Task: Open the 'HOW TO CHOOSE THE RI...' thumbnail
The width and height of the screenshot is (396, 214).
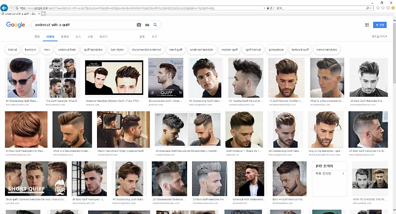Action: point(370,179)
